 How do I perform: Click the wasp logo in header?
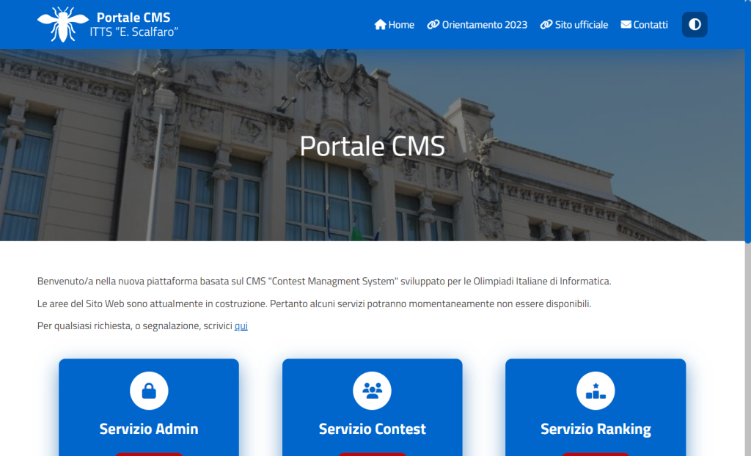click(x=63, y=24)
